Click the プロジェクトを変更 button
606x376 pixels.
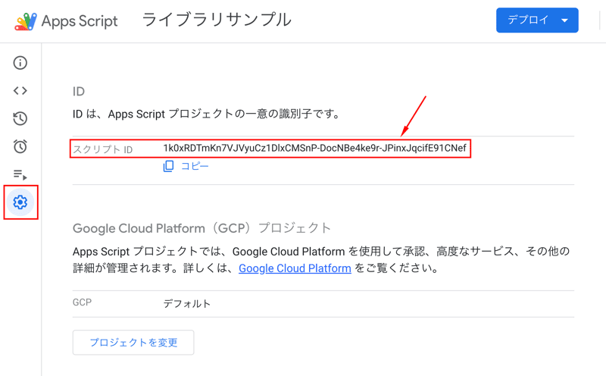(133, 343)
